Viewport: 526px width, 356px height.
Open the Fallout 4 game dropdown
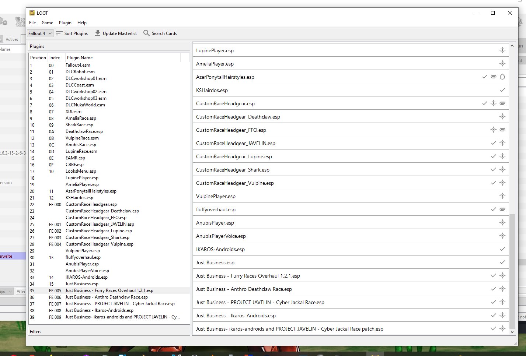coord(40,34)
